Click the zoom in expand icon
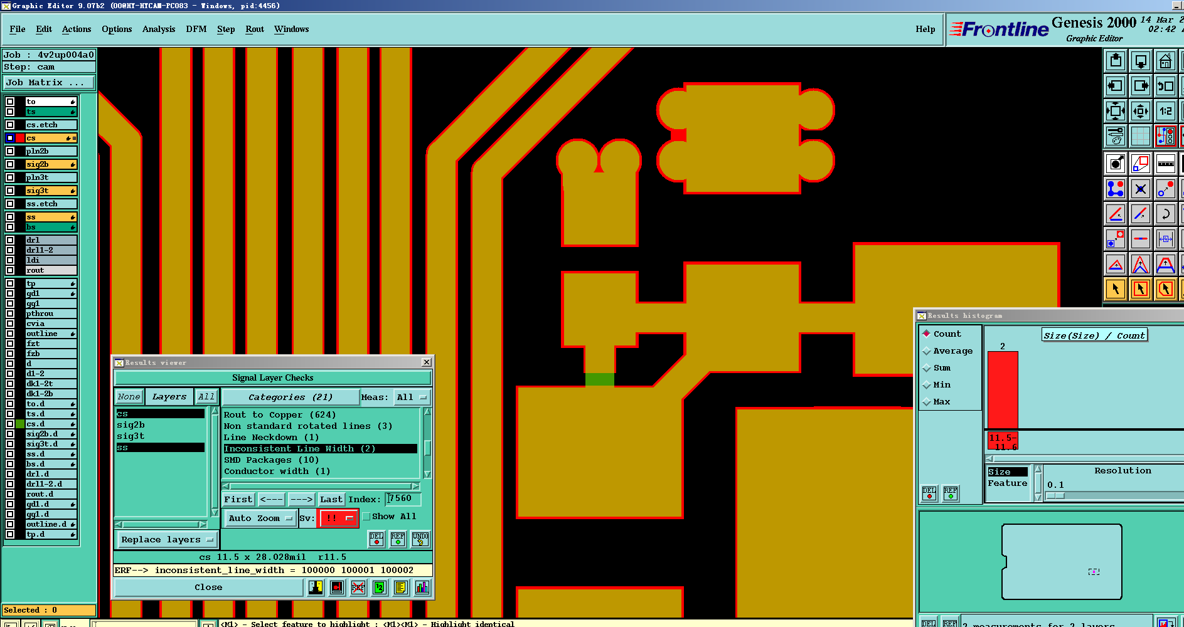Viewport: 1184px width, 627px height. coord(1116,111)
